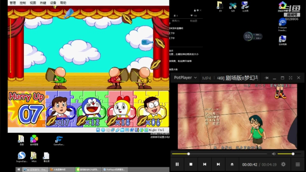Open the 520 desktop shortcut

(232, 7)
